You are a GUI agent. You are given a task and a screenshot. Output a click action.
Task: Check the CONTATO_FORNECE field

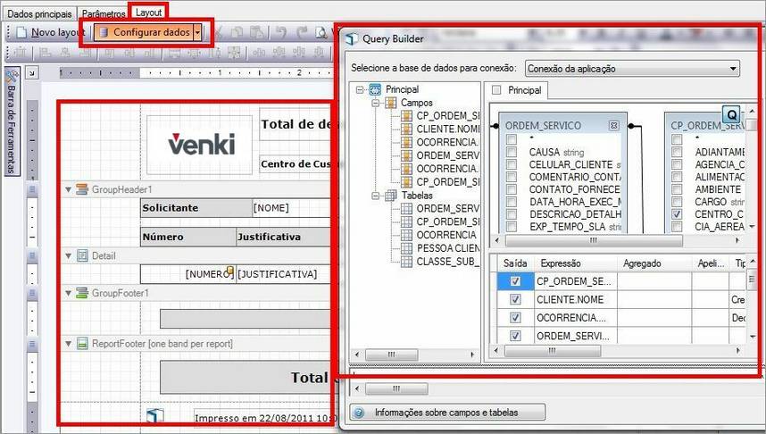point(512,189)
